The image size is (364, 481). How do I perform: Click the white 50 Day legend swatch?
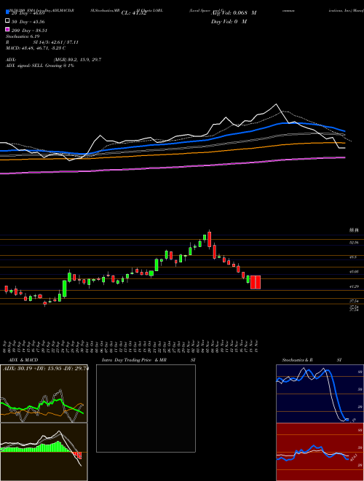pos(8,21)
